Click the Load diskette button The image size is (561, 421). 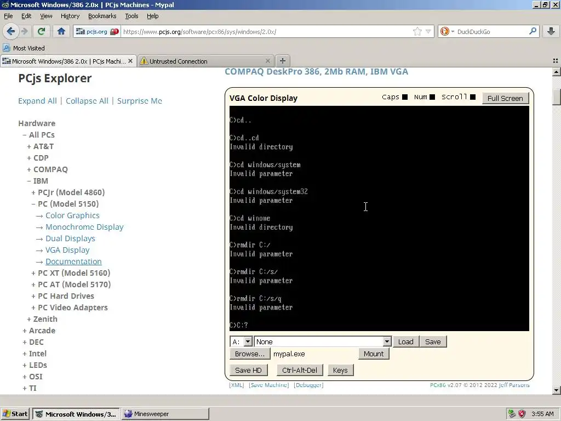click(406, 342)
